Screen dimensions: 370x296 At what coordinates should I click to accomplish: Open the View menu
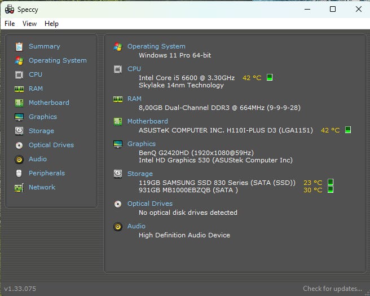pos(29,24)
